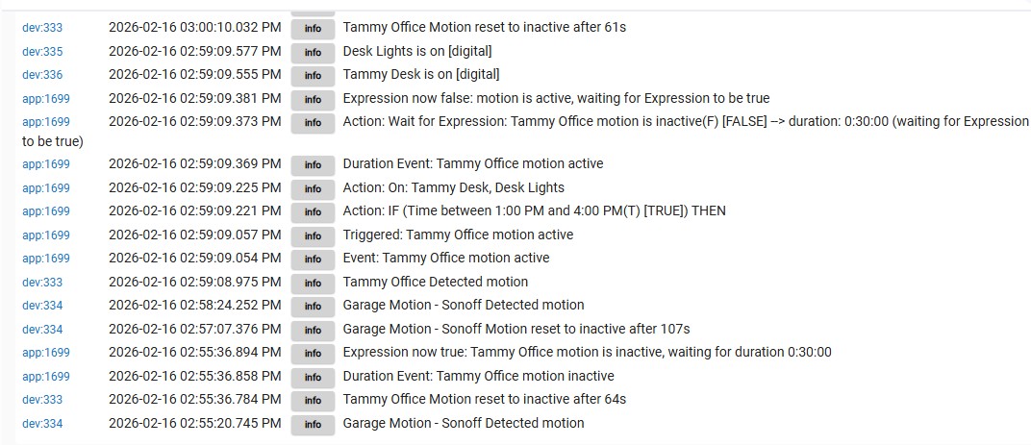Click info badge on 'Tammy Desk is on' row
The height and width of the screenshot is (445, 1031).
[x=313, y=75]
